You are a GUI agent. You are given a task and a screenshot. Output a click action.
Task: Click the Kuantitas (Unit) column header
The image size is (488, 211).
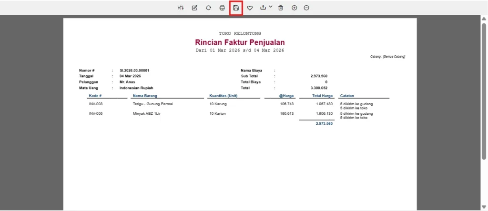[x=224, y=96]
